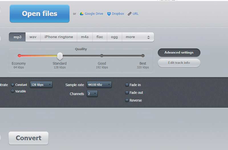Select the wav format tab
The width and height of the screenshot is (228, 150).
(33, 37)
